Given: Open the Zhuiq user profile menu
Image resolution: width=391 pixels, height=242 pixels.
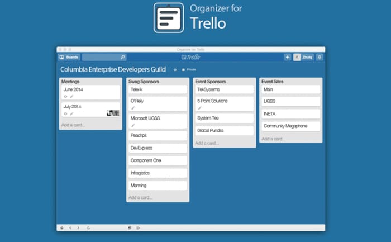Looking at the screenshot, I should point(303,57).
